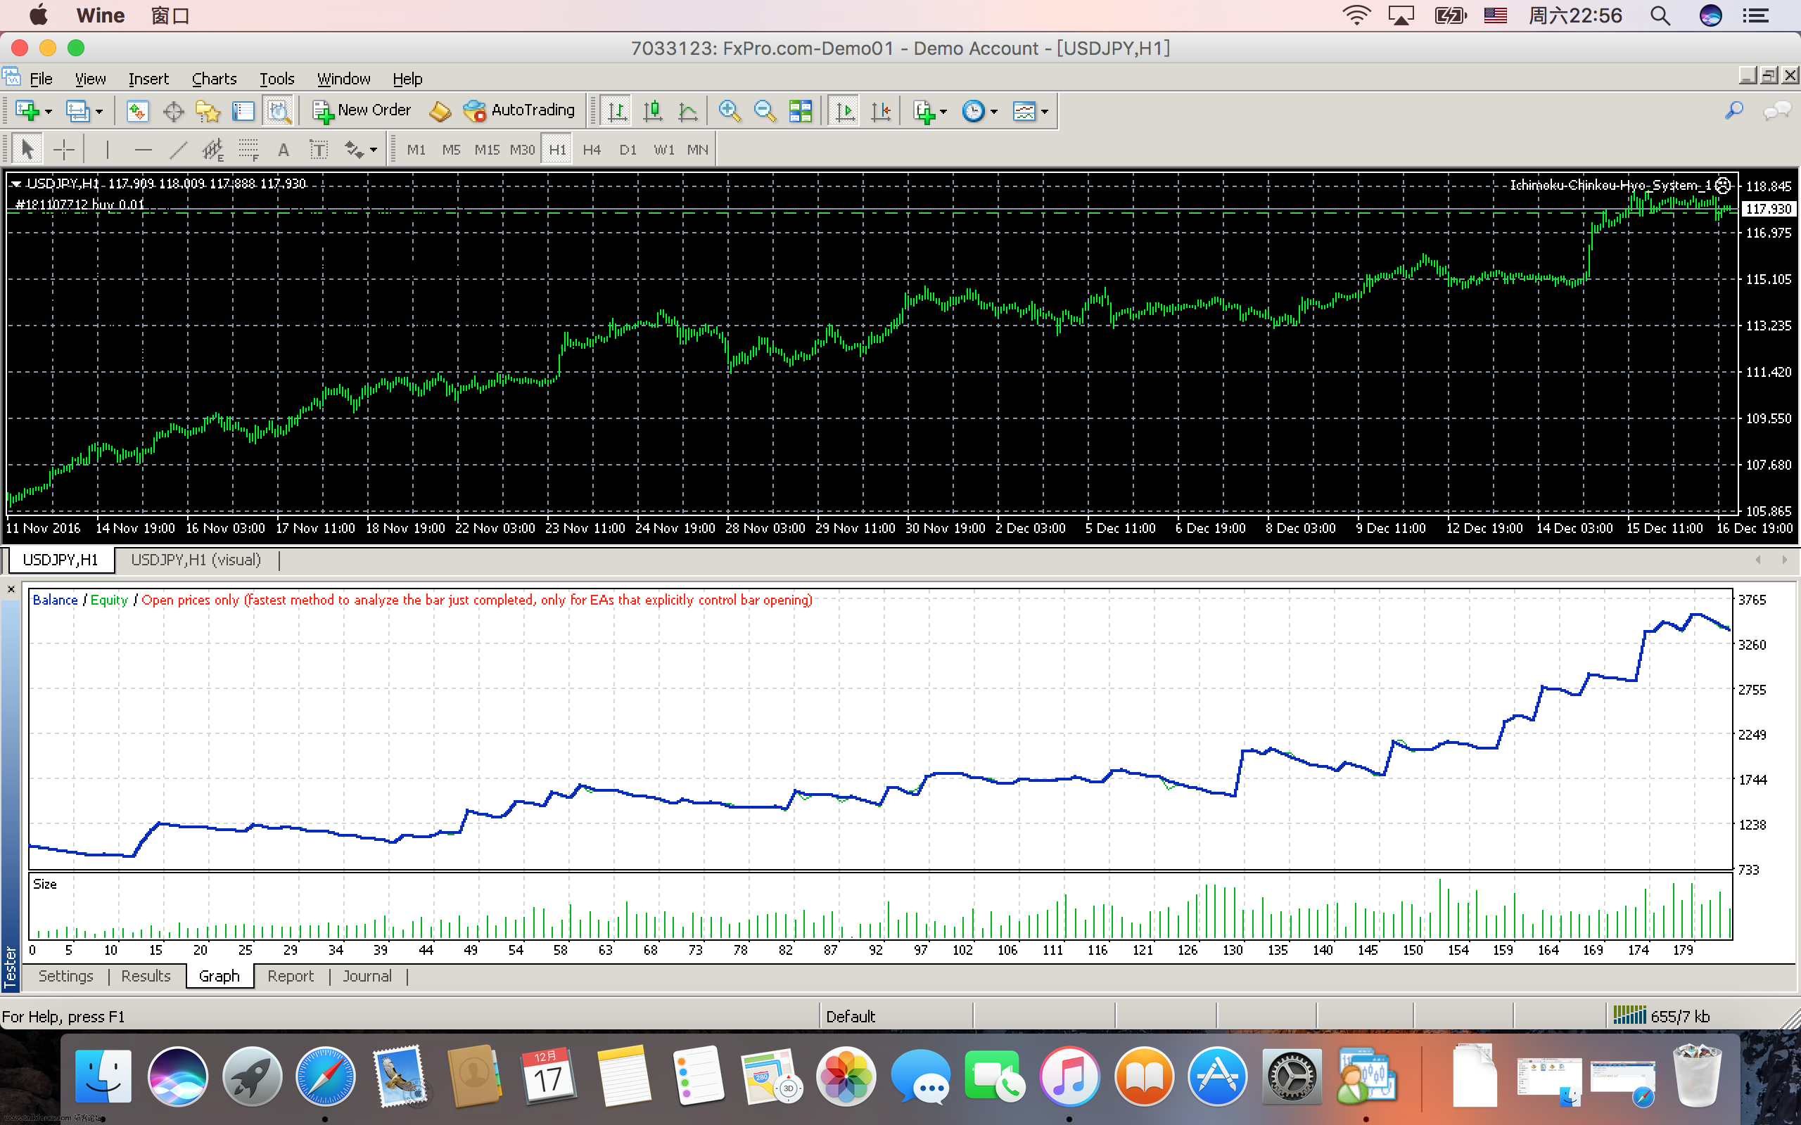Screen dimensions: 1801x1125
Task: Switch timeframe to MN
Action: [697, 150]
